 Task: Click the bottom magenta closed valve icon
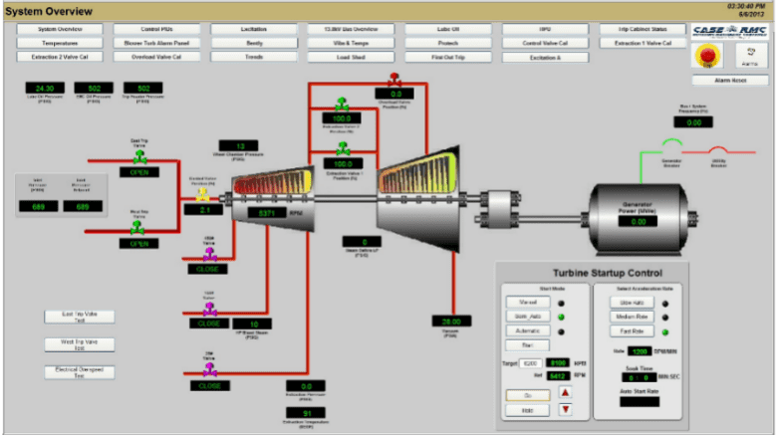tap(209, 371)
